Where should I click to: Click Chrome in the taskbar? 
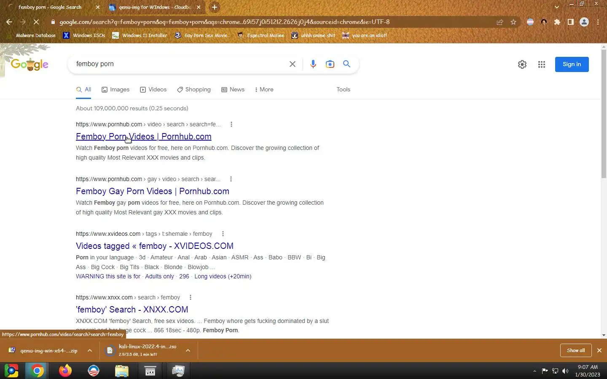(x=37, y=371)
